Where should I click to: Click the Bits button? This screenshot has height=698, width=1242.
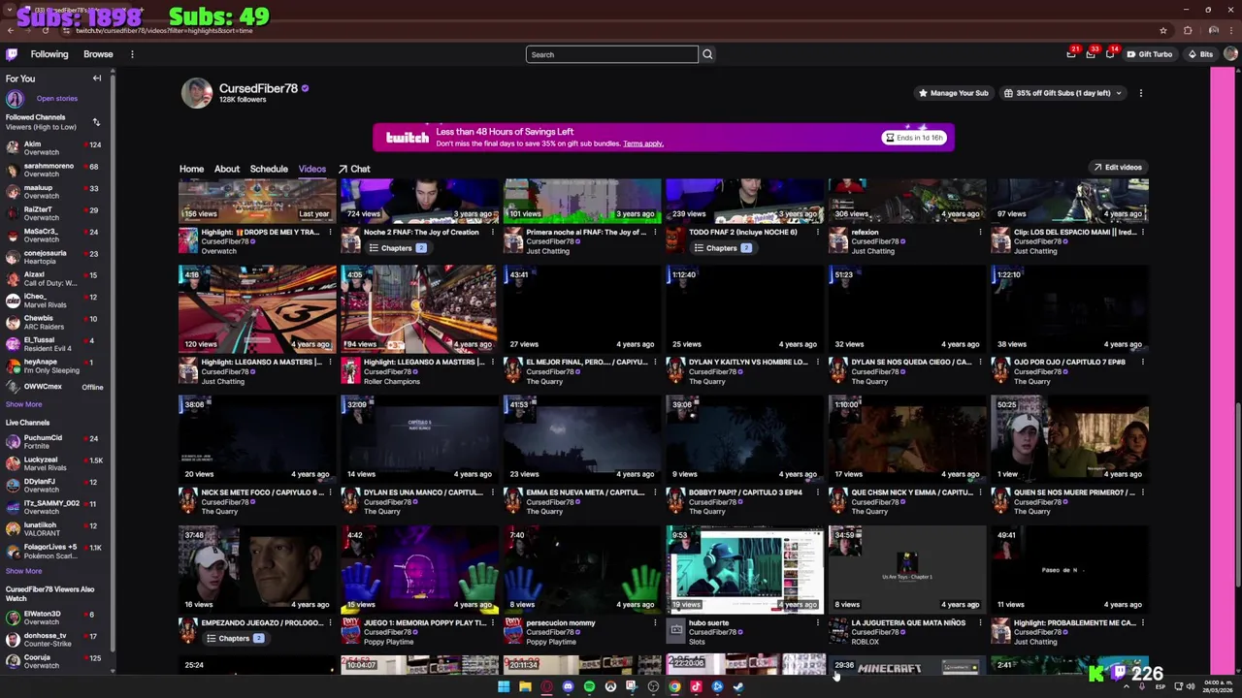[1200, 54]
